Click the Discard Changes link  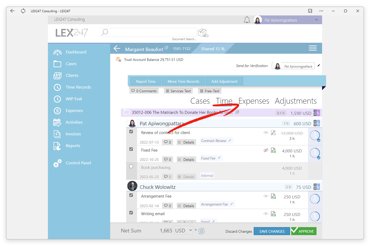tap(239, 231)
